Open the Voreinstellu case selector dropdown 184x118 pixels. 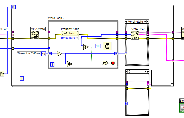click(145, 22)
